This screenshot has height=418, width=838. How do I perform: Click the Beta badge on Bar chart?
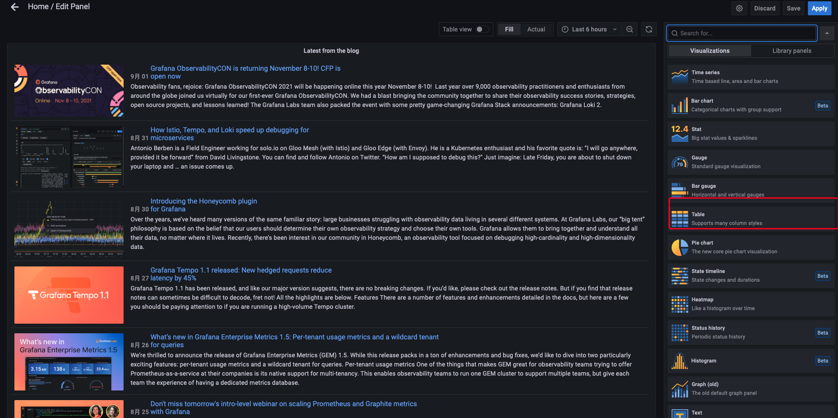[x=823, y=105]
